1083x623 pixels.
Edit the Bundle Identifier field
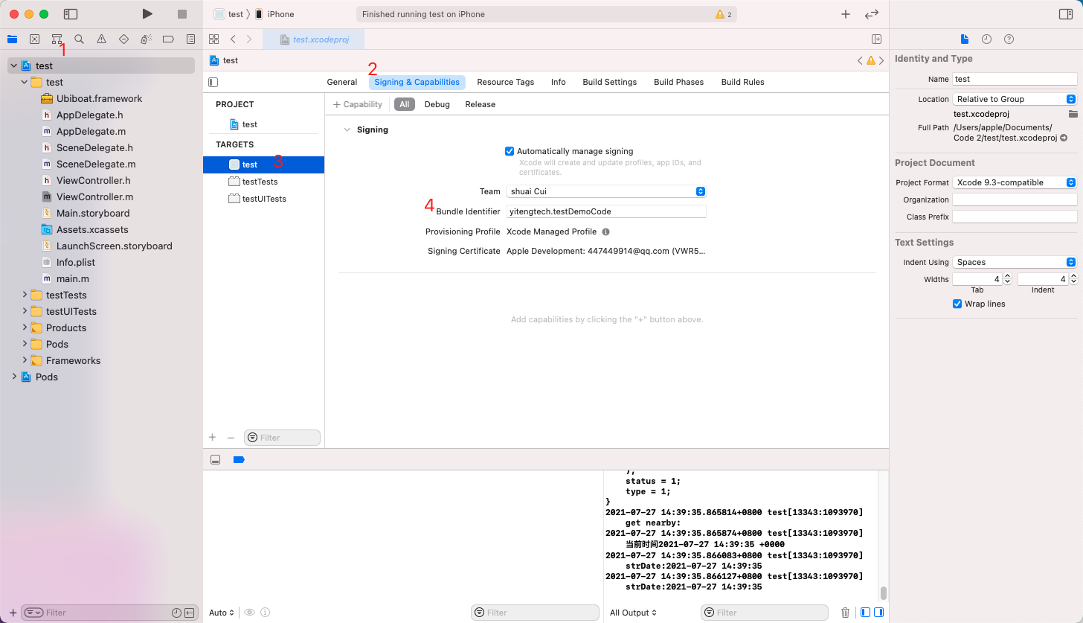606,211
